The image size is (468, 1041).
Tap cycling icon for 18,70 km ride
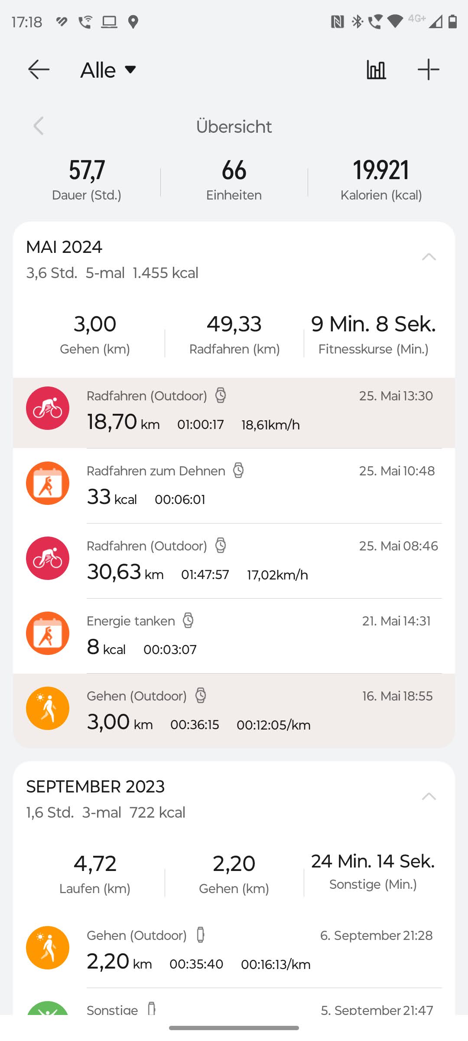48,408
